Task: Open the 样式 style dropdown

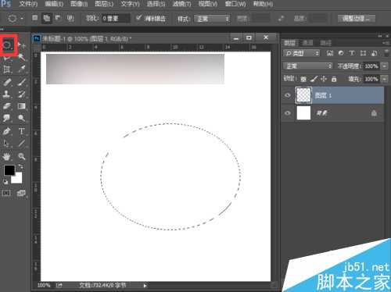Action: (212, 19)
